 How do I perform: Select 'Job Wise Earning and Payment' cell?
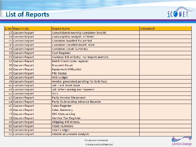click(95, 90)
